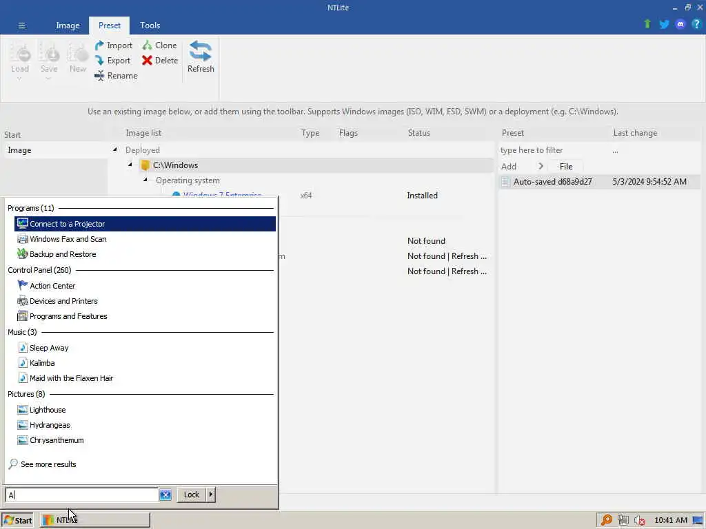
Task: Click the File button in preset panel
Action: coord(565,167)
